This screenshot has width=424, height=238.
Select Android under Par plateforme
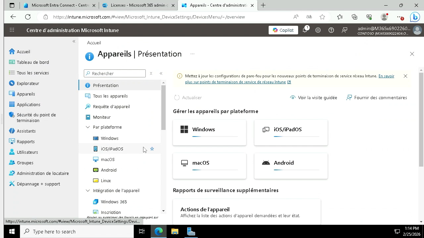pyautogui.click(x=120, y=170)
